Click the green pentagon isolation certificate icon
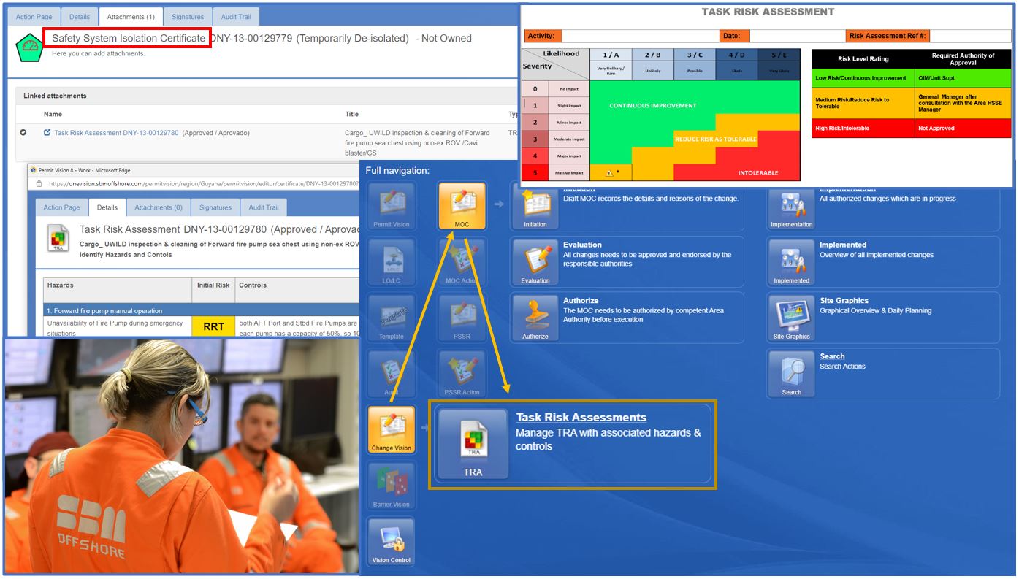 [x=30, y=47]
